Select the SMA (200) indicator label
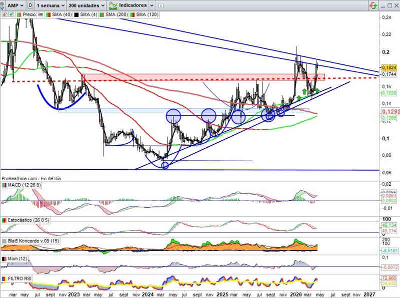Screen dimensions: 400x298 tap(117, 15)
